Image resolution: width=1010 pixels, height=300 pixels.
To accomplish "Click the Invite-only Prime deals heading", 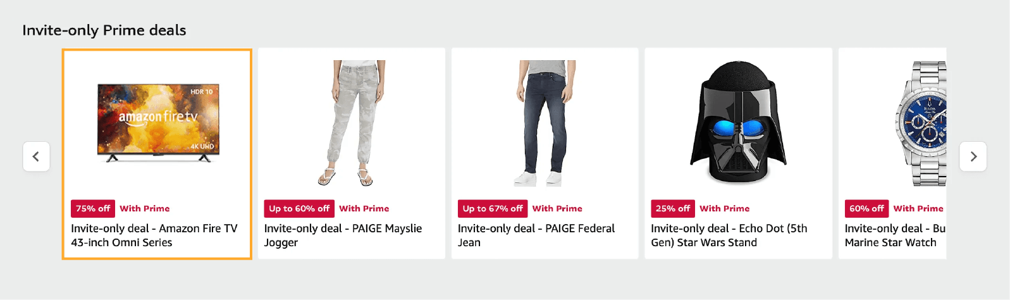I will [104, 30].
